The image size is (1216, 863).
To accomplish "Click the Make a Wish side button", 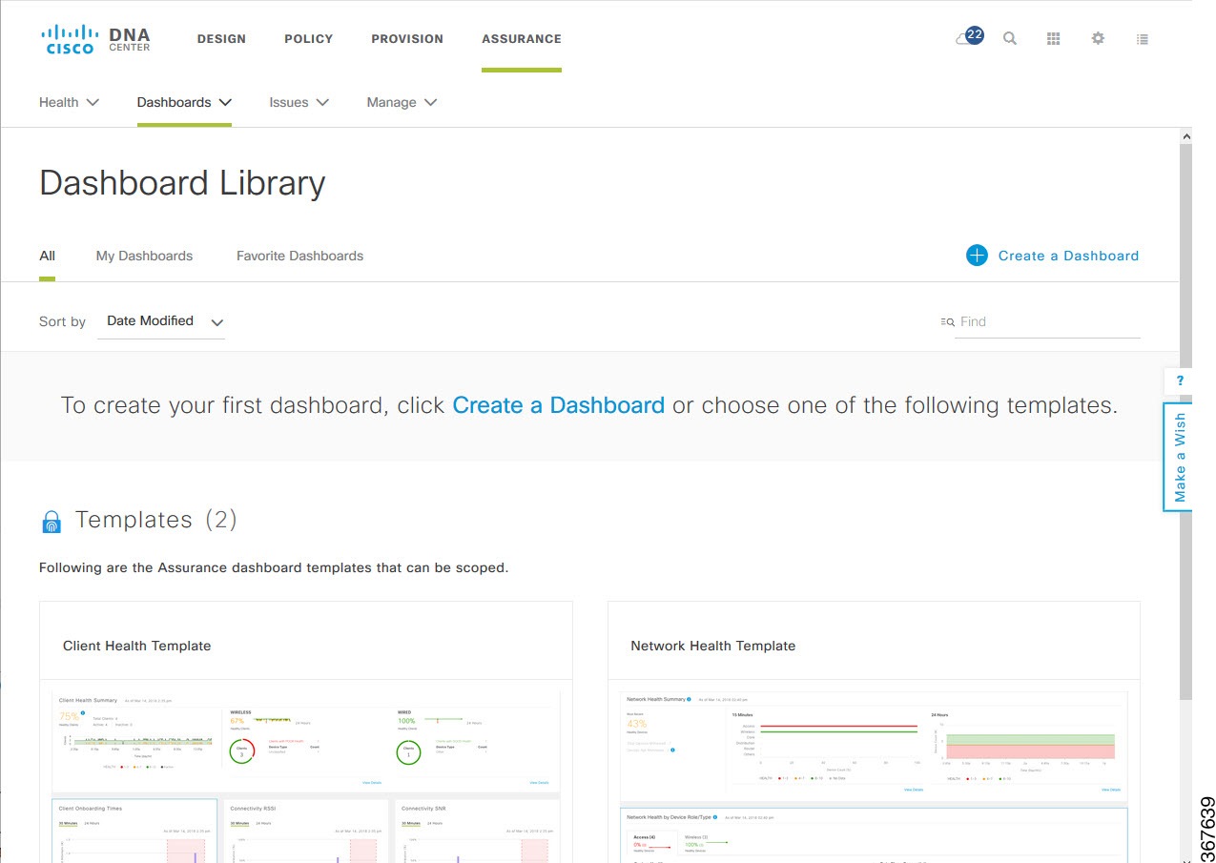I will [x=1179, y=457].
